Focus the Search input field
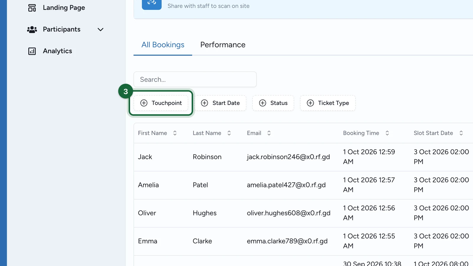The height and width of the screenshot is (266, 473). click(195, 79)
